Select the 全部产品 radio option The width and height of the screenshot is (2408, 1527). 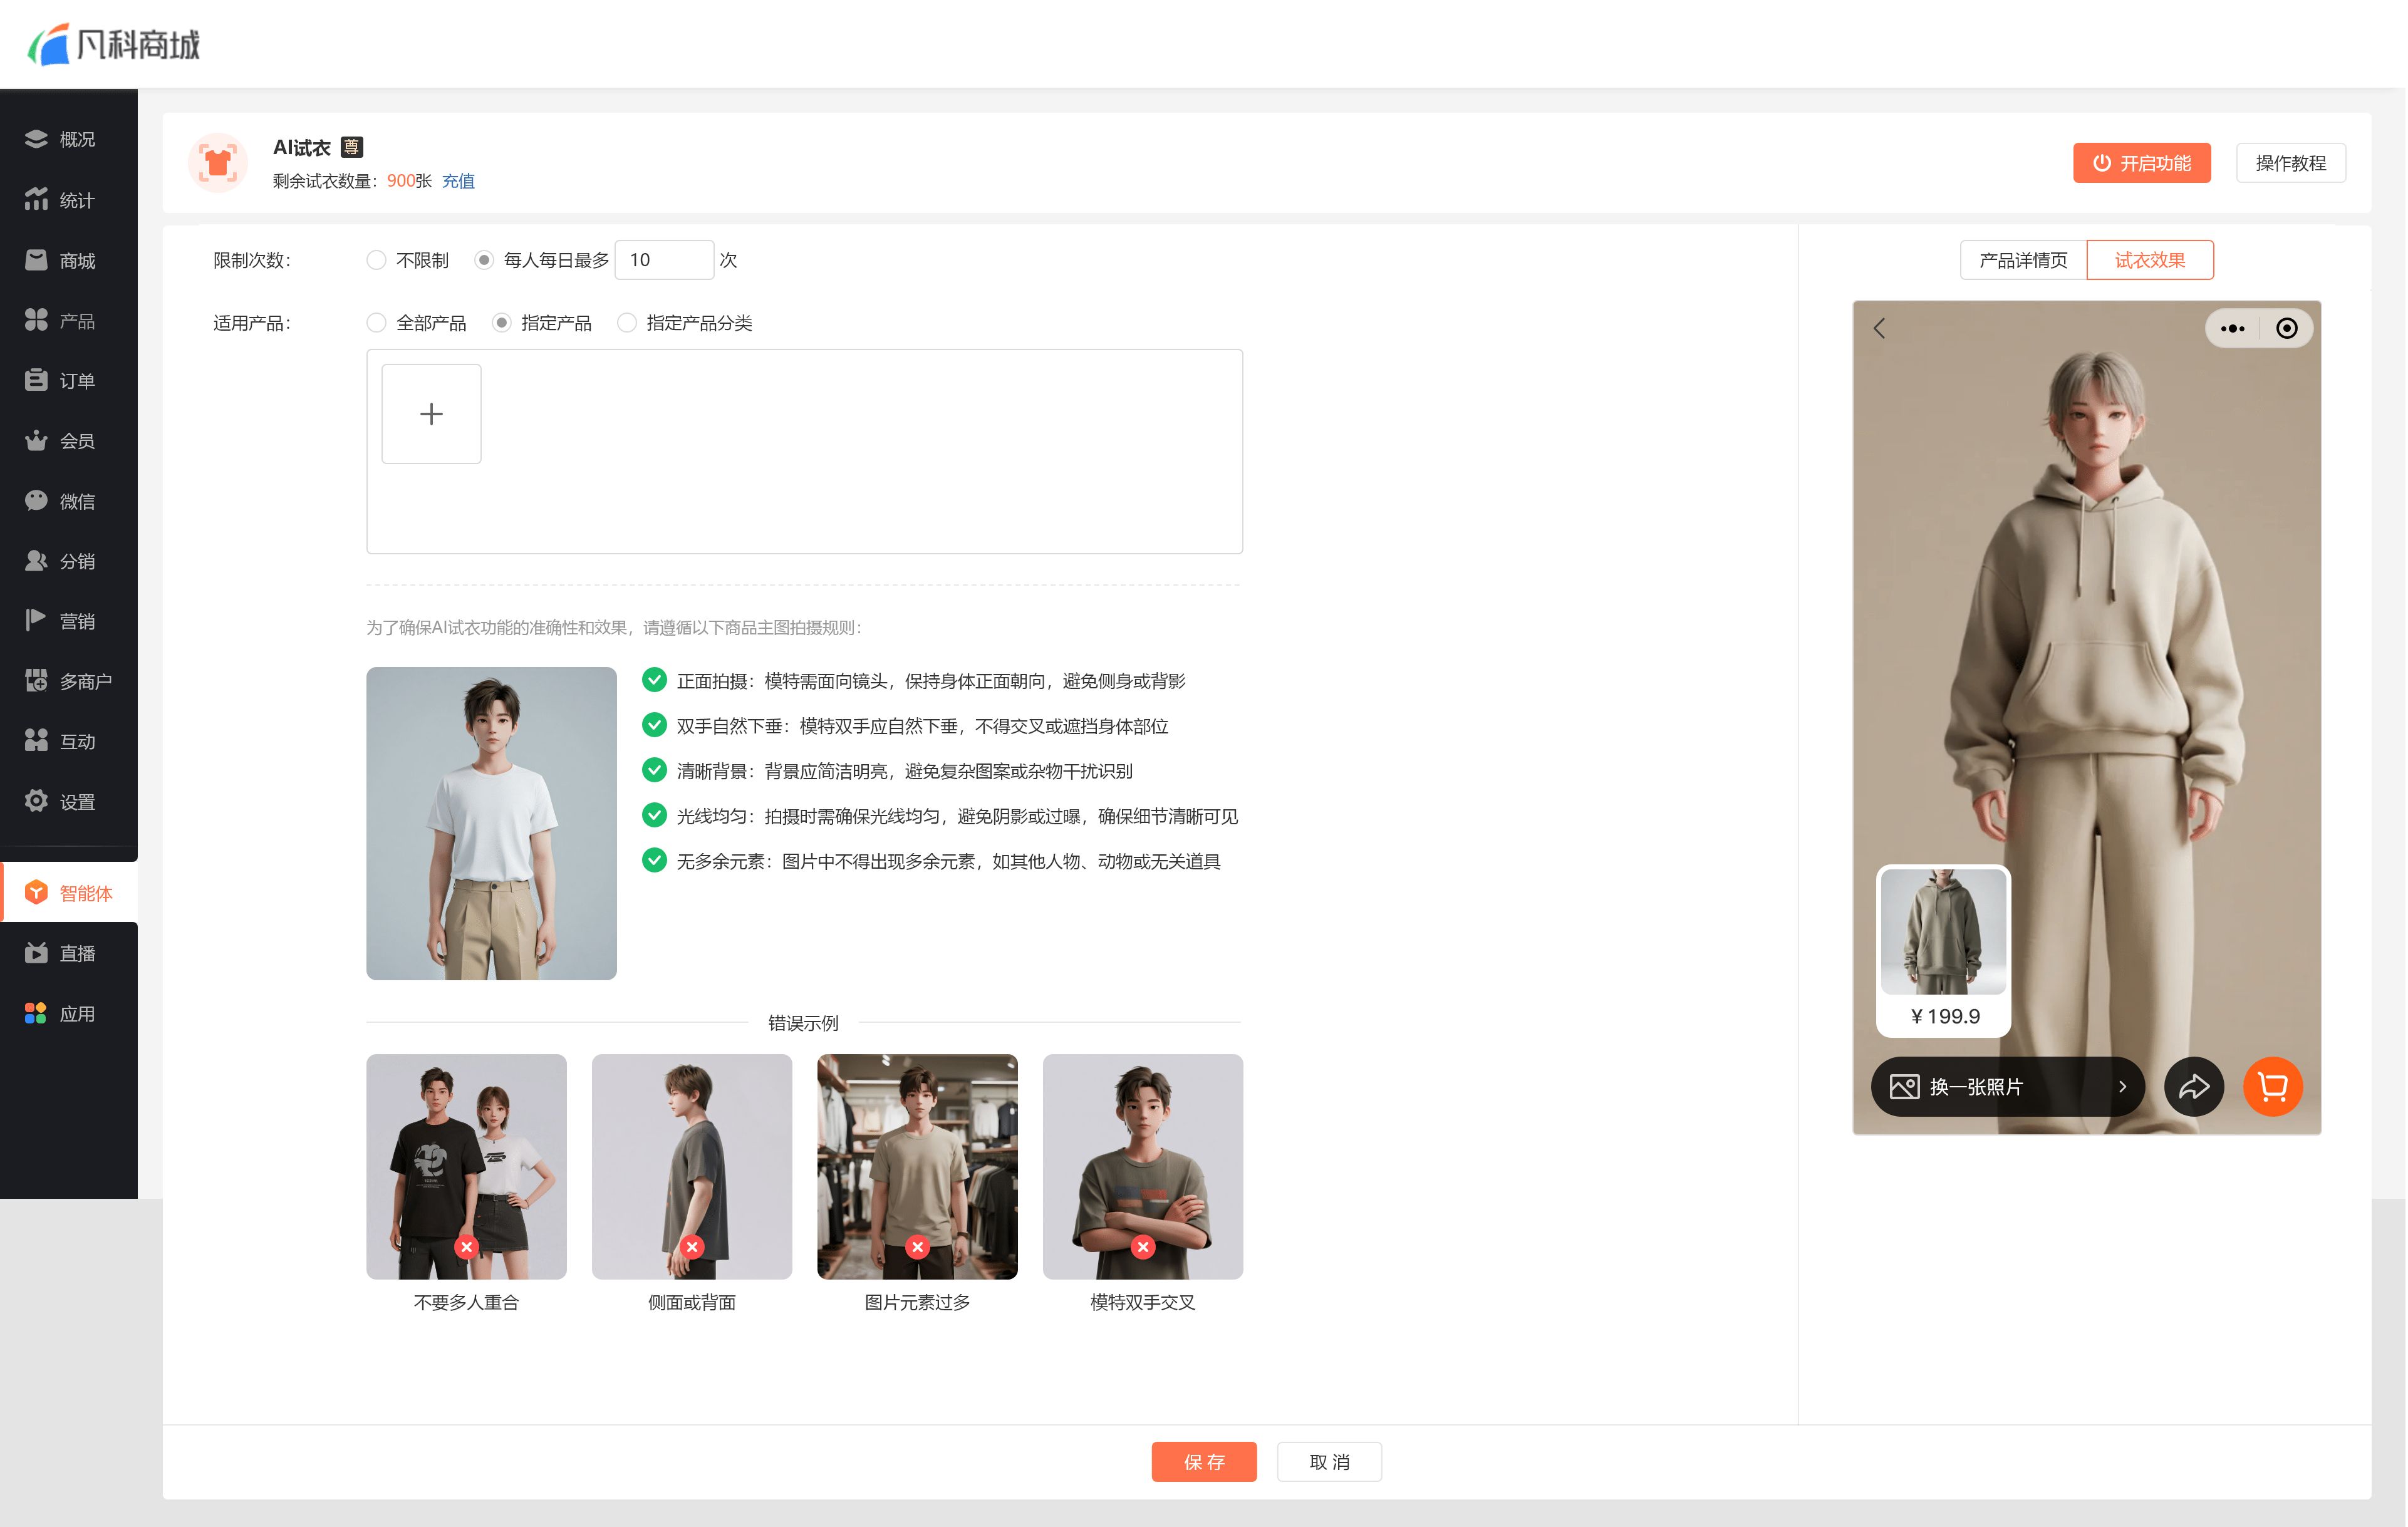376,323
